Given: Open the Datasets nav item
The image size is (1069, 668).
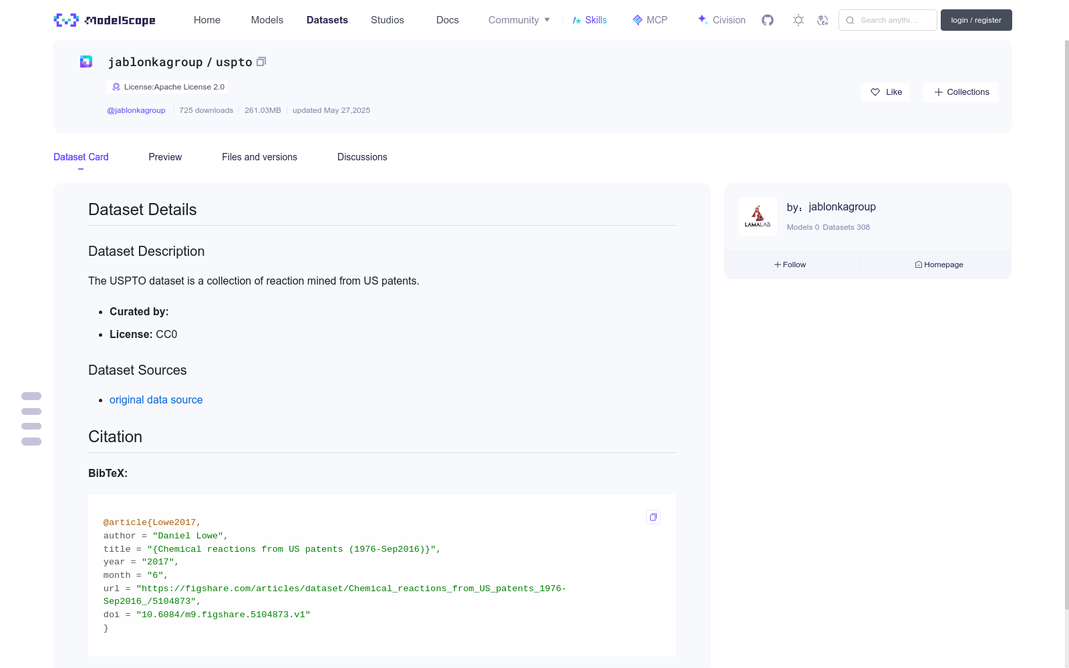Looking at the screenshot, I should pos(327,20).
